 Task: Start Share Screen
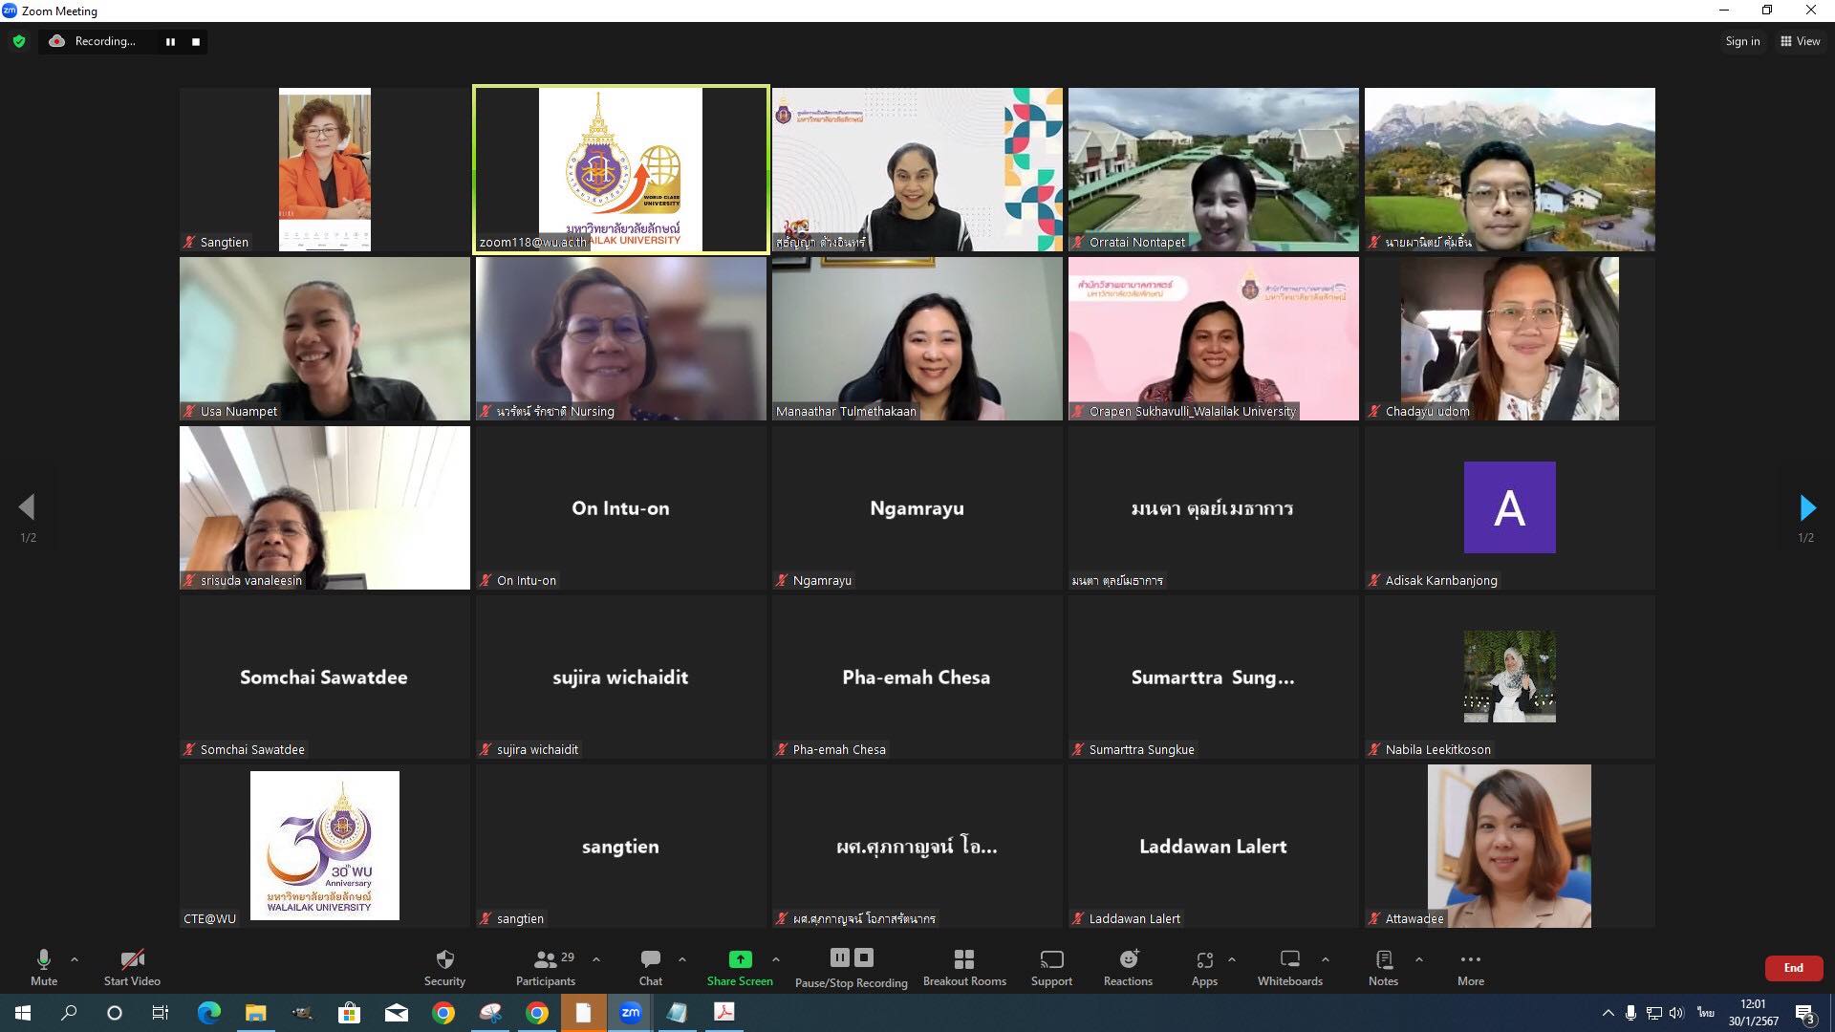tap(740, 967)
